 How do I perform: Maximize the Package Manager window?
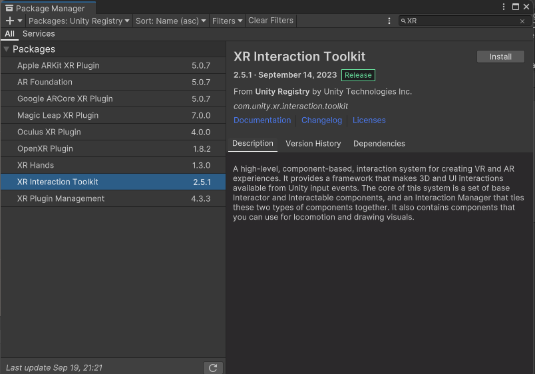point(516,7)
